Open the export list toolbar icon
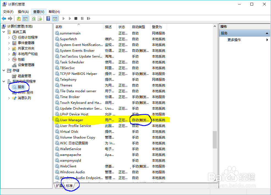The image size is (271, 195). pyautogui.click(x=39, y=18)
